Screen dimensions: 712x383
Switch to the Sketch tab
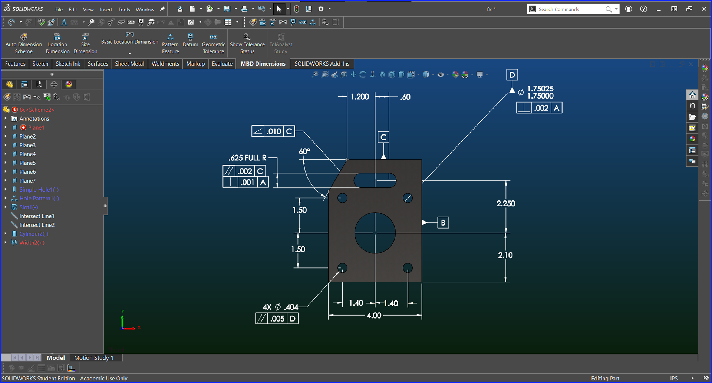coord(40,64)
